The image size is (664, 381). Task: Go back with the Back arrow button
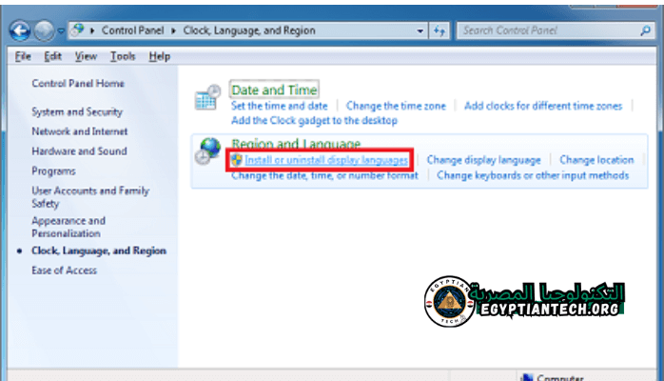pos(20,30)
